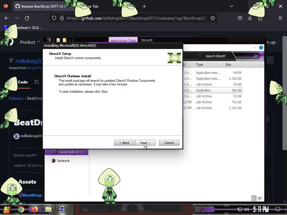The width and height of the screenshot is (287, 215).
Task: Open Explorer help question mark
Action: (x=261, y=48)
